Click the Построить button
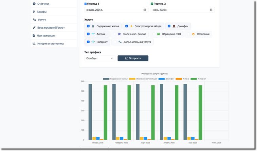The width and height of the screenshot is (257, 151). pyautogui.click(x=133, y=58)
